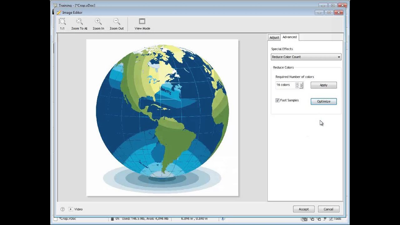Play the Video tutorial icon
400x225 pixels.
(x=71, y=209)
